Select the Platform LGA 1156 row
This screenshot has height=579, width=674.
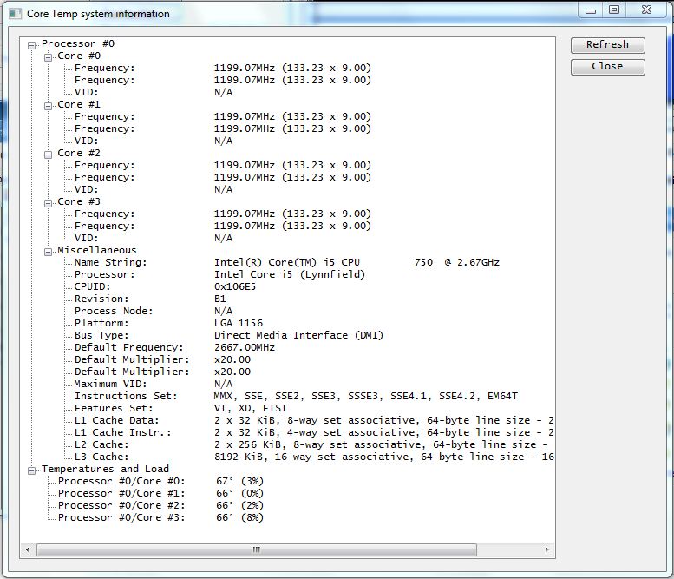[x=168, y=323]
